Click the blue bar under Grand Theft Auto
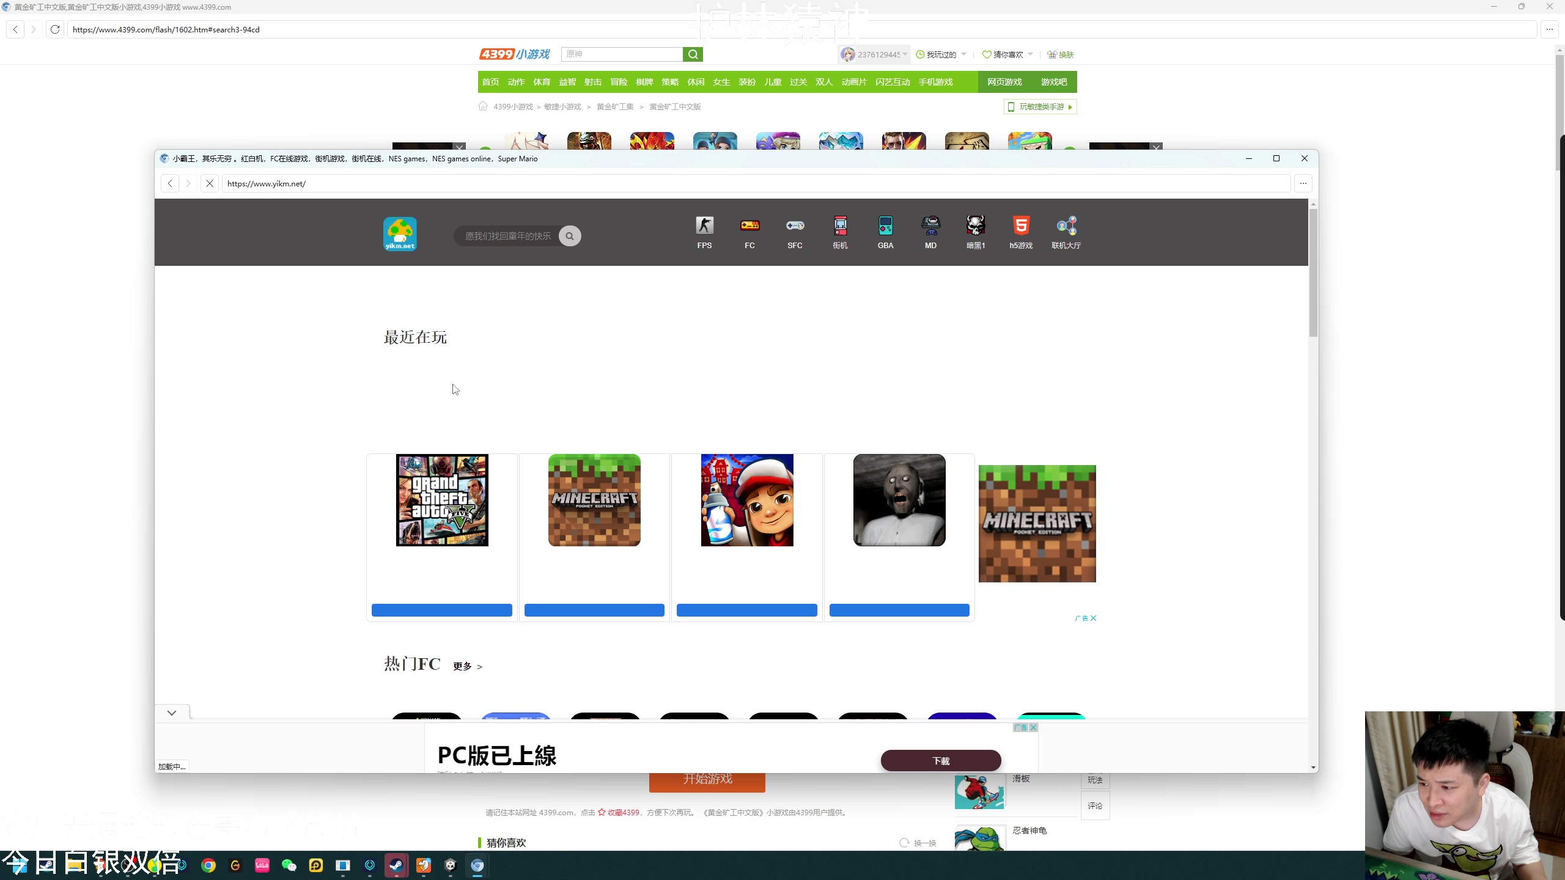This screenshot has height=880, width=1565. [x=442, y=610]
